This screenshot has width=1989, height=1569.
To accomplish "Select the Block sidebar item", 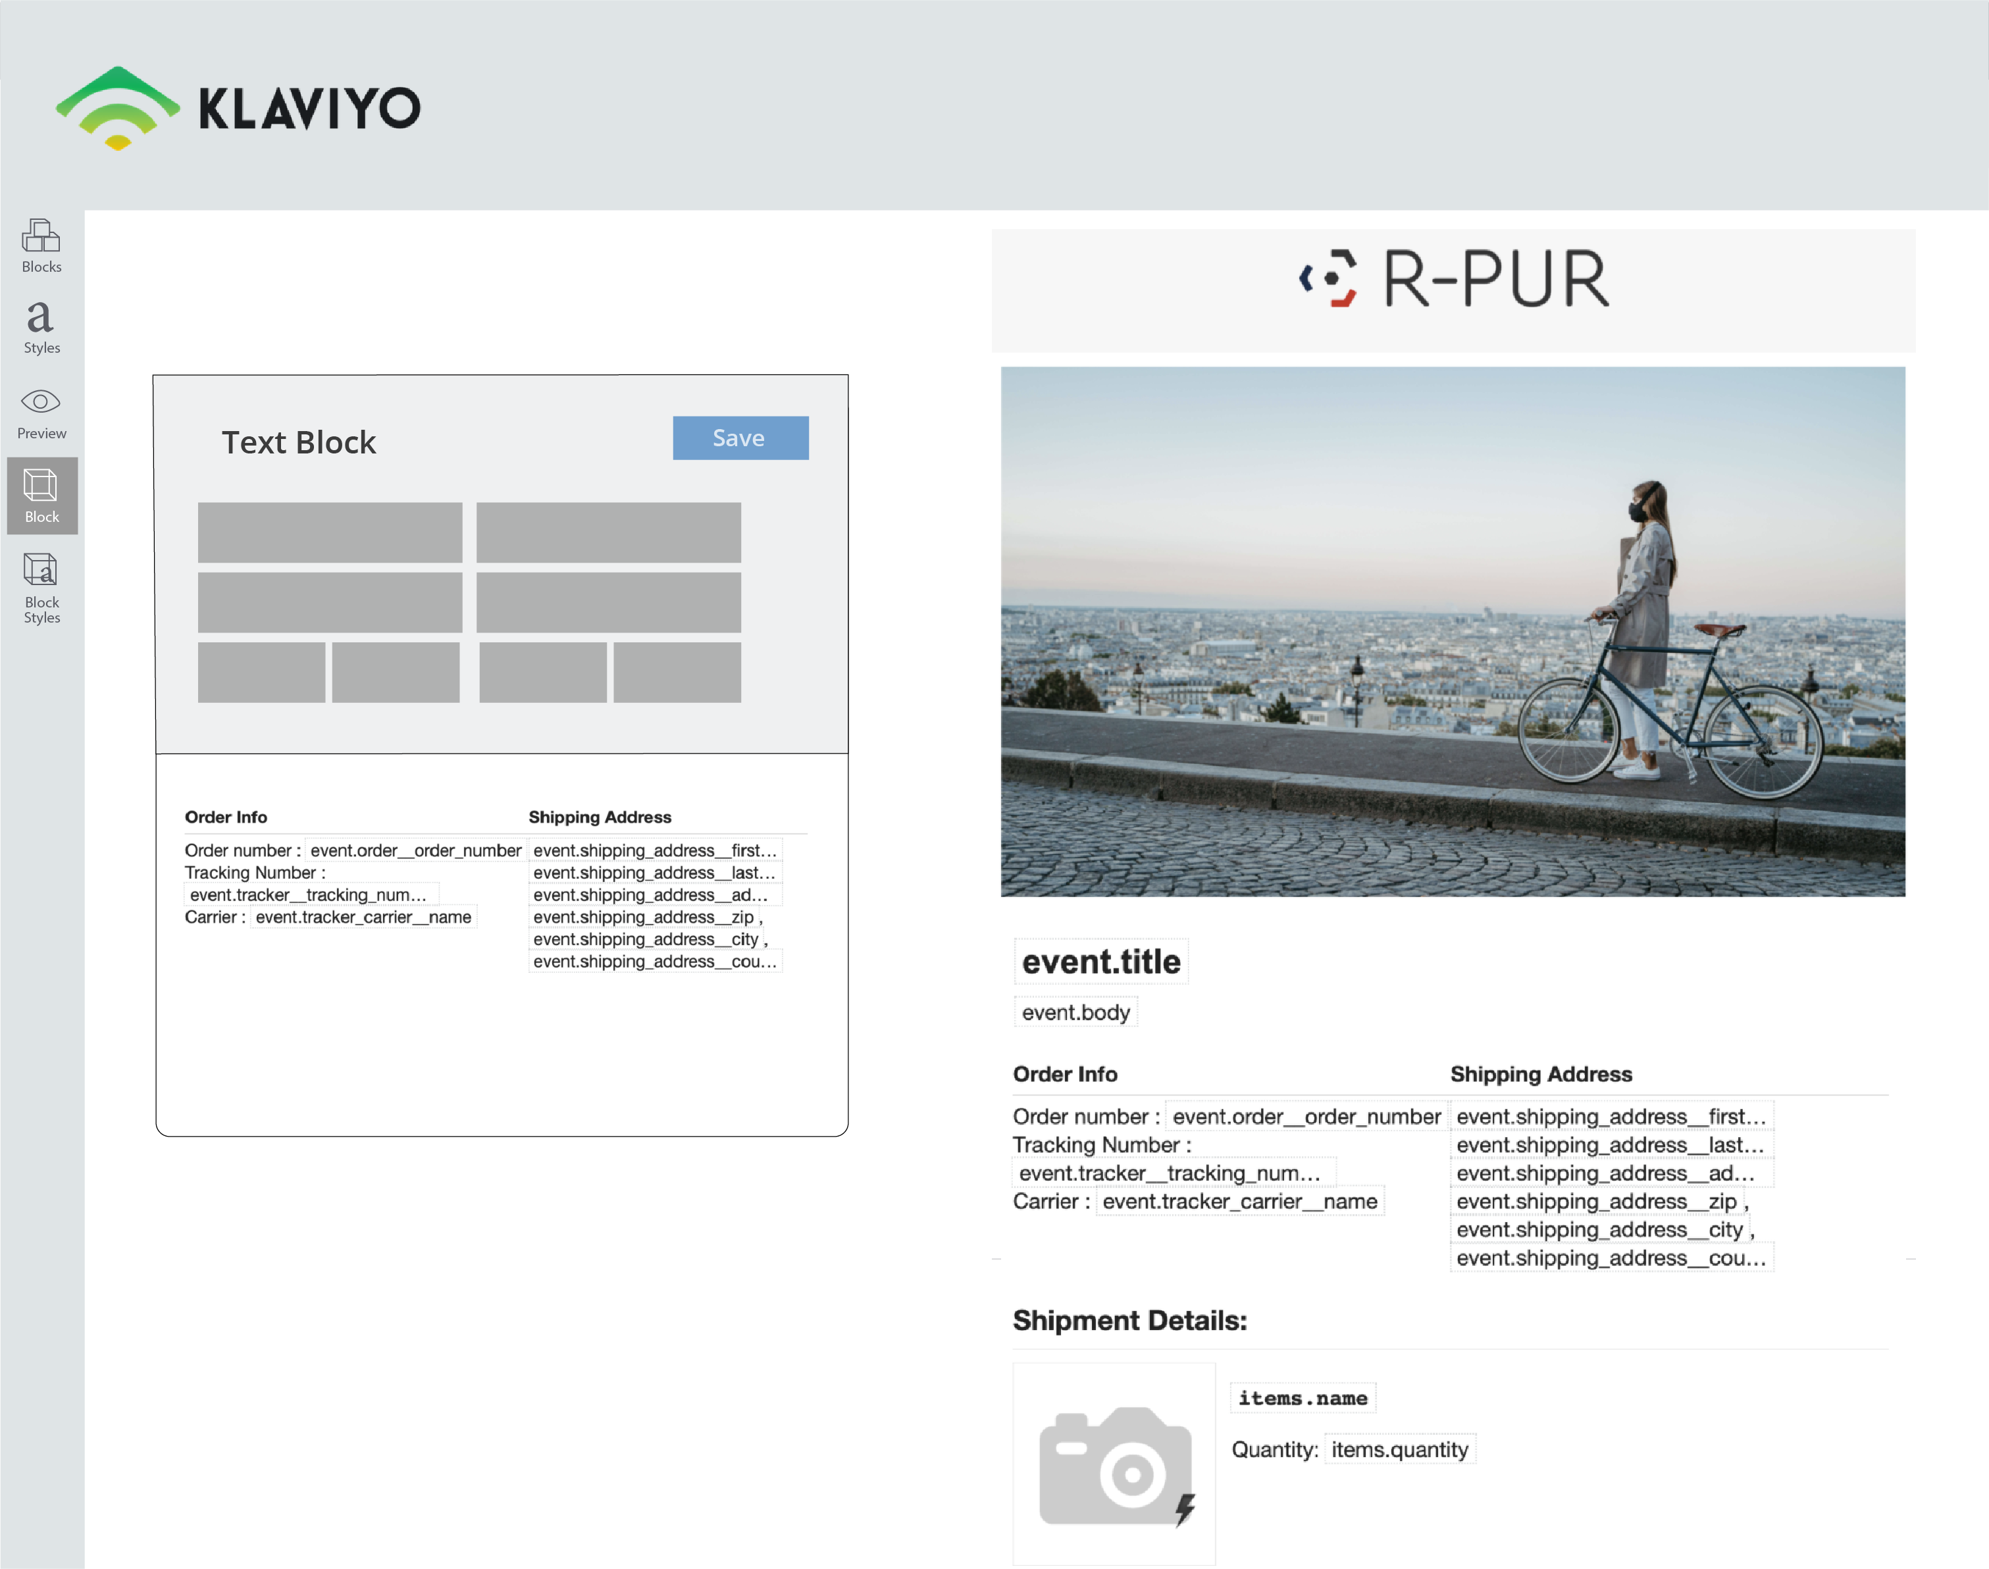I will (42, 496).
